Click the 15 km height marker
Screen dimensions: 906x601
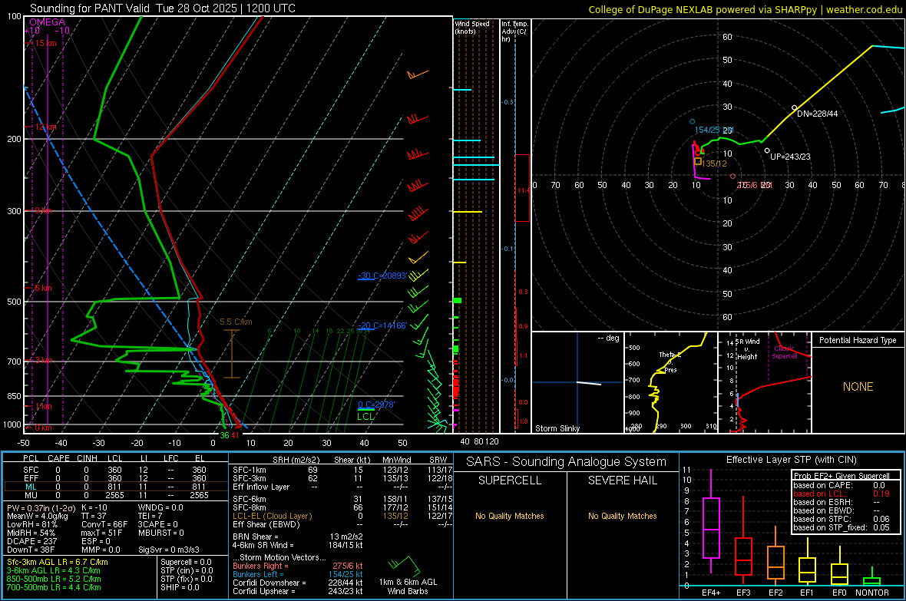[44, 43]
